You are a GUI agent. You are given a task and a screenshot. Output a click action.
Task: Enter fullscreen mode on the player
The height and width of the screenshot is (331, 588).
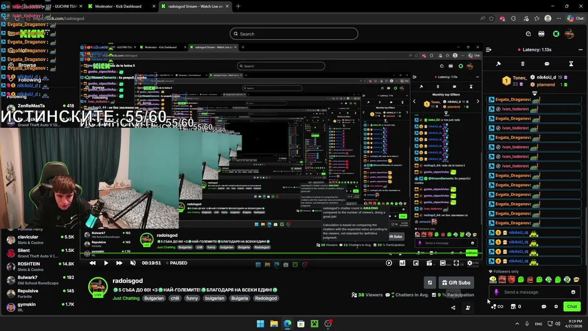[456, 263]
